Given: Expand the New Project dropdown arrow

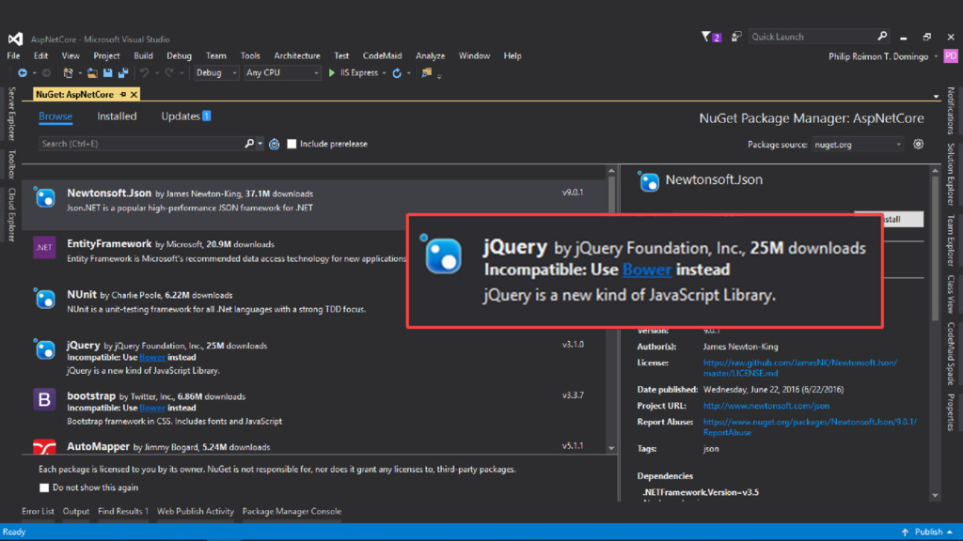Looking at the screenshot, I should pos(80,73).
